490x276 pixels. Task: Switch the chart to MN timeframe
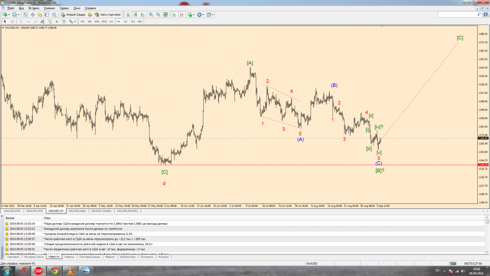pos(140,22)
